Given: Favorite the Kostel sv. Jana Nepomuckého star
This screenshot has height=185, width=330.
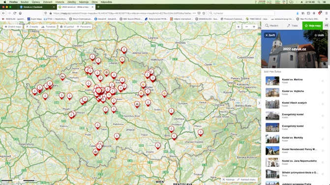Looking at the screenshot, I should pos(323,162).
